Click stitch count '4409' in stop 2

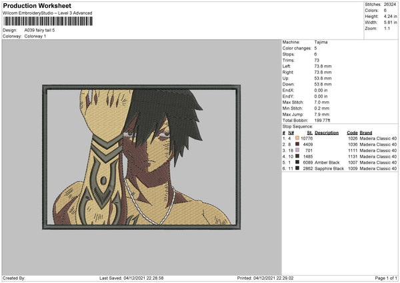tap(308, 145)
